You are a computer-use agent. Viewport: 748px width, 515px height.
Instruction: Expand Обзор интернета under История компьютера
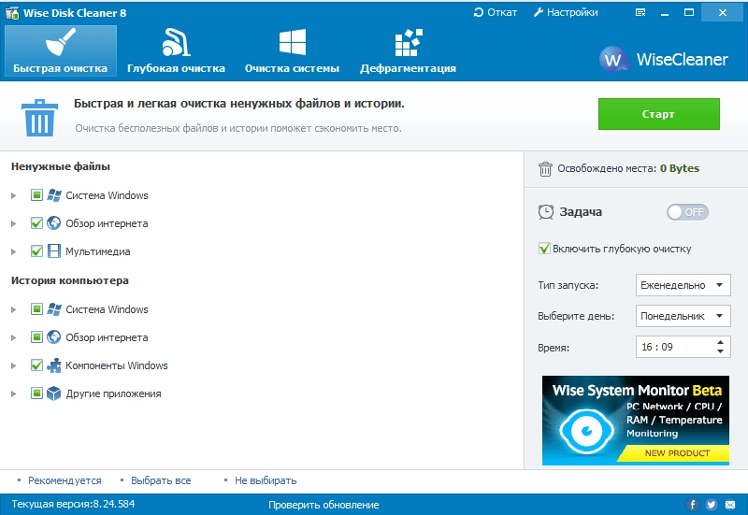coord(14,337)
